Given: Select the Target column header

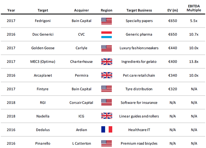Looking at the screenshot, I should click(x=43, y=11).
